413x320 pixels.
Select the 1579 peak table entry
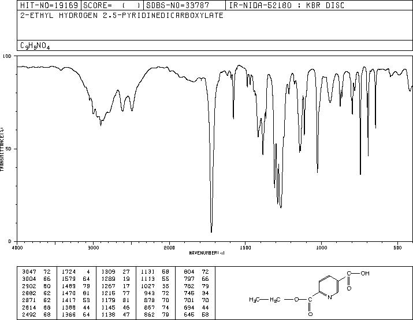pos(76,279)
